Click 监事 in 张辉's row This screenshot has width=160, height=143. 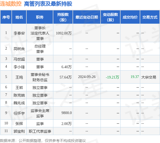coord(40,124)
